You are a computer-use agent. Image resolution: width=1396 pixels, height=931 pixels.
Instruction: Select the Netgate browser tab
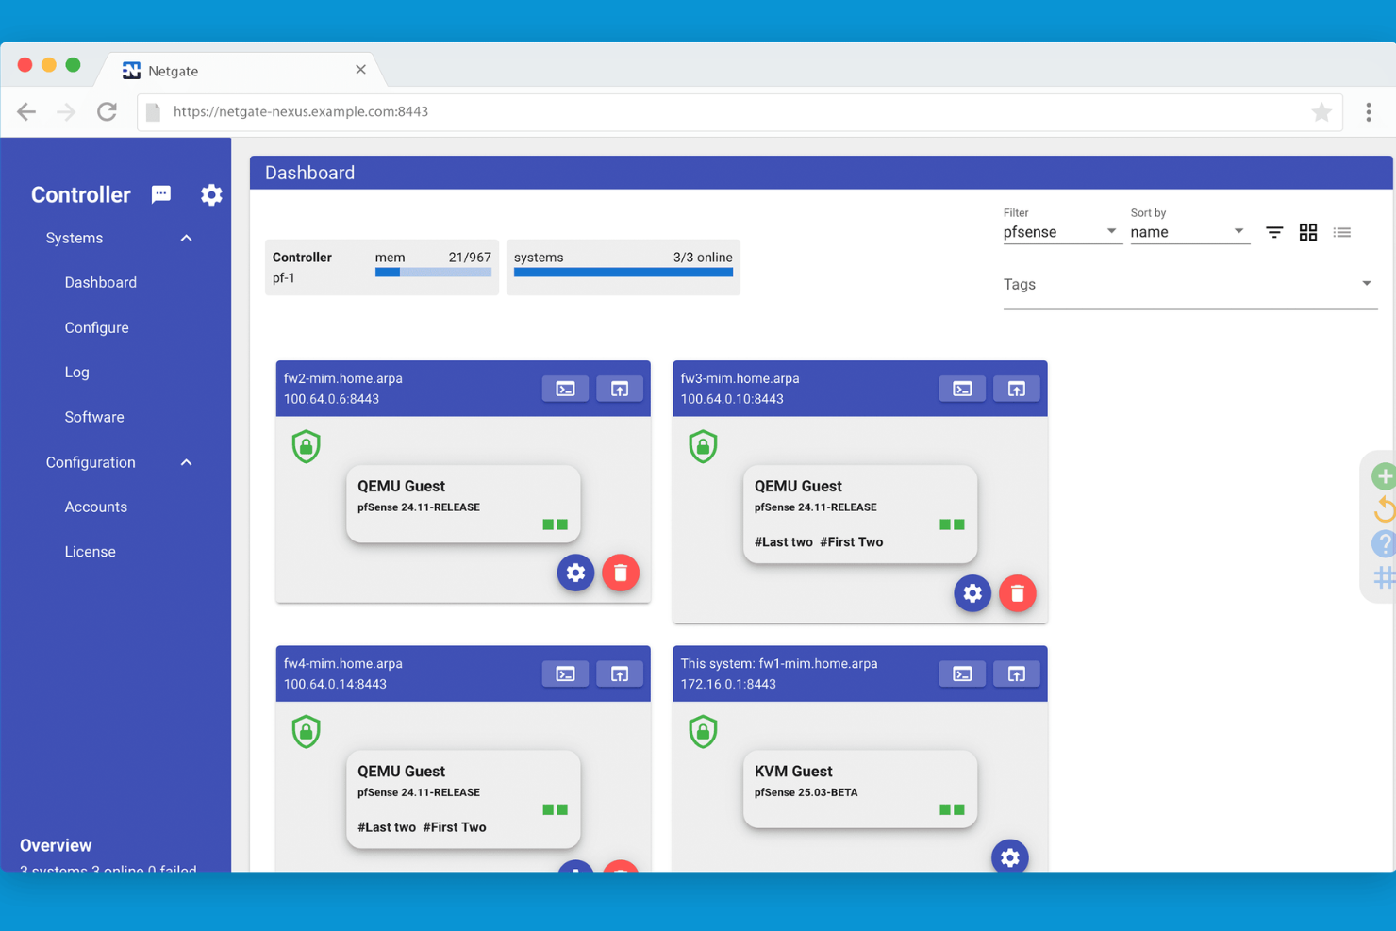coord(241,71)
